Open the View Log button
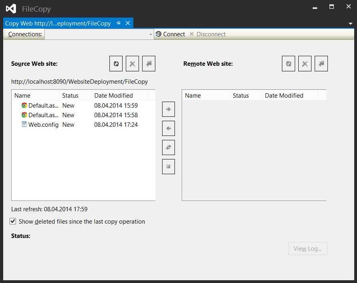The image size is (357, 283). point(307,249)
